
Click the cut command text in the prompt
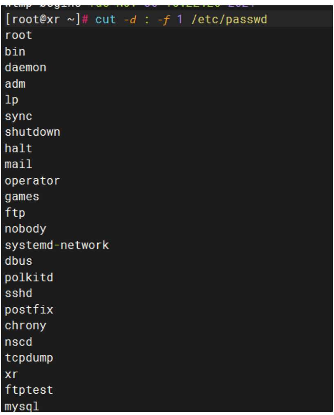point(105,19)
